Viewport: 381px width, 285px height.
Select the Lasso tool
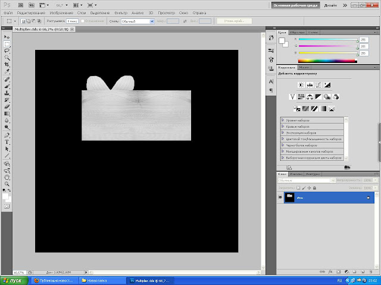[7, 50]
